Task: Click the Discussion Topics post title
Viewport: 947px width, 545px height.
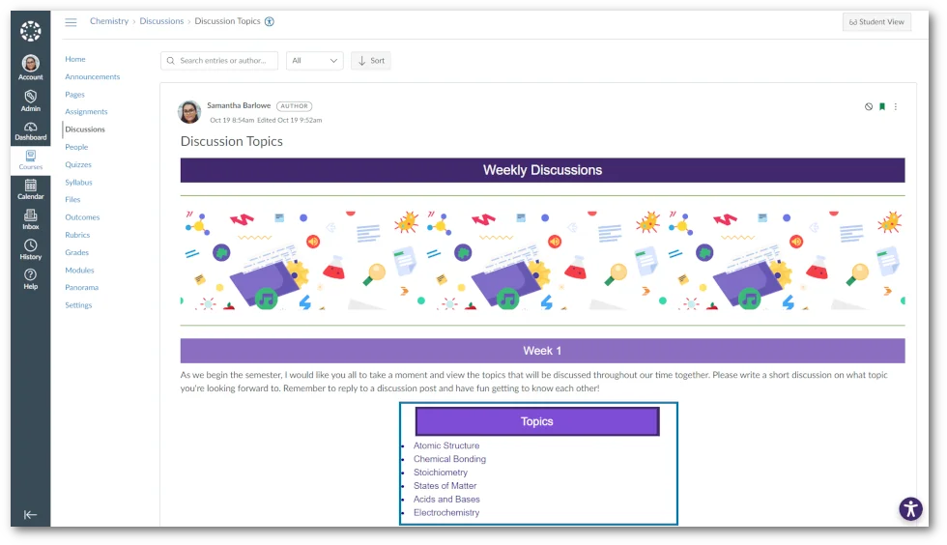Action: tap(231, 141)
